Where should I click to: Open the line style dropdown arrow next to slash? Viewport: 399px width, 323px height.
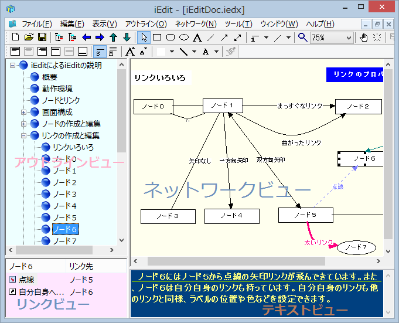(288, 38)
